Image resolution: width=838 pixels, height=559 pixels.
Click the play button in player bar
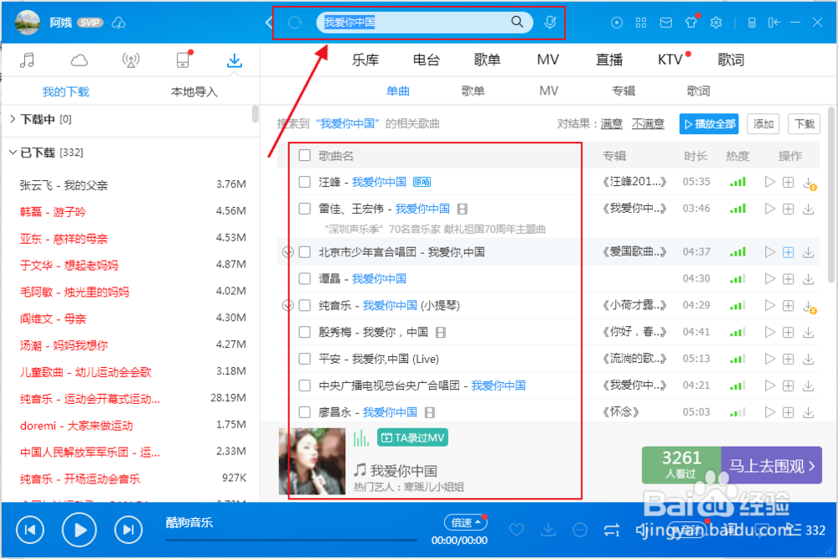[x=79, y=530]
